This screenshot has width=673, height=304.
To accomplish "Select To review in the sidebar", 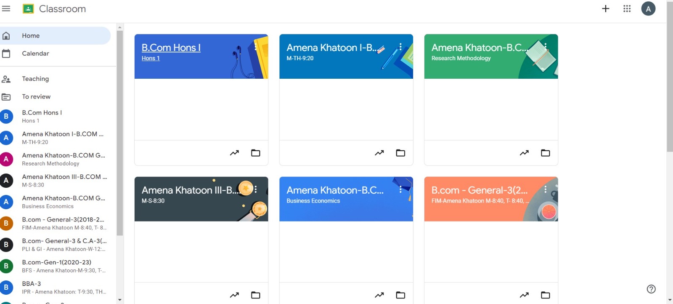I will pos(36,96).
